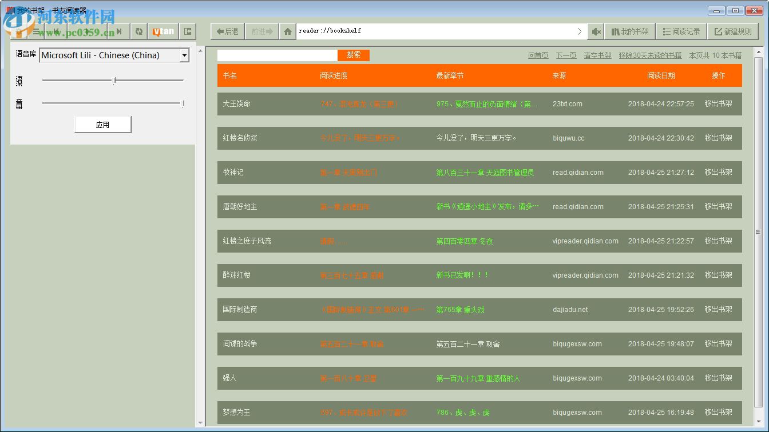Click source dajiadu.net for 国际制造商
Viewport: 769px width, 432px height.
click(x=570, y=310)
